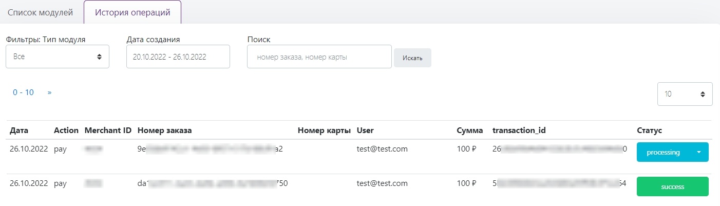Click the Merchant ID column header
Viewport: 720px width, 206px height.
click(108, 130)
